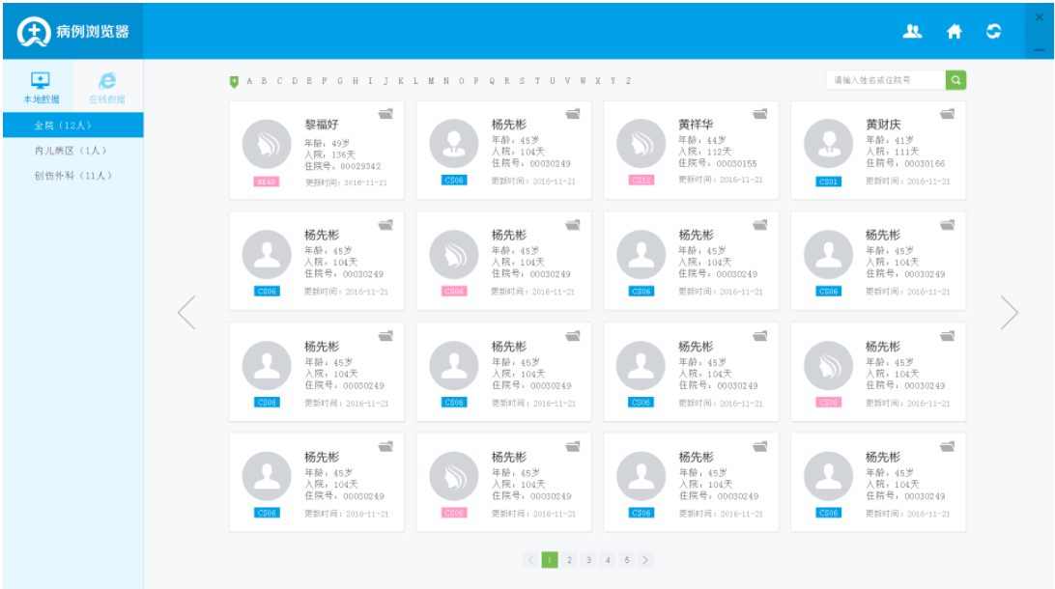Go to next page in pagination
This screenshot has width=1055, height=589.
[646, 559]
